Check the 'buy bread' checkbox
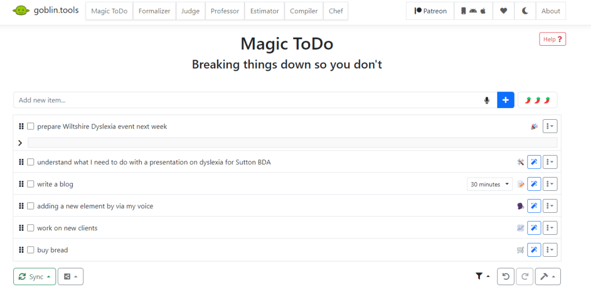This screenshot has height=295, width=591. (31, 250)
